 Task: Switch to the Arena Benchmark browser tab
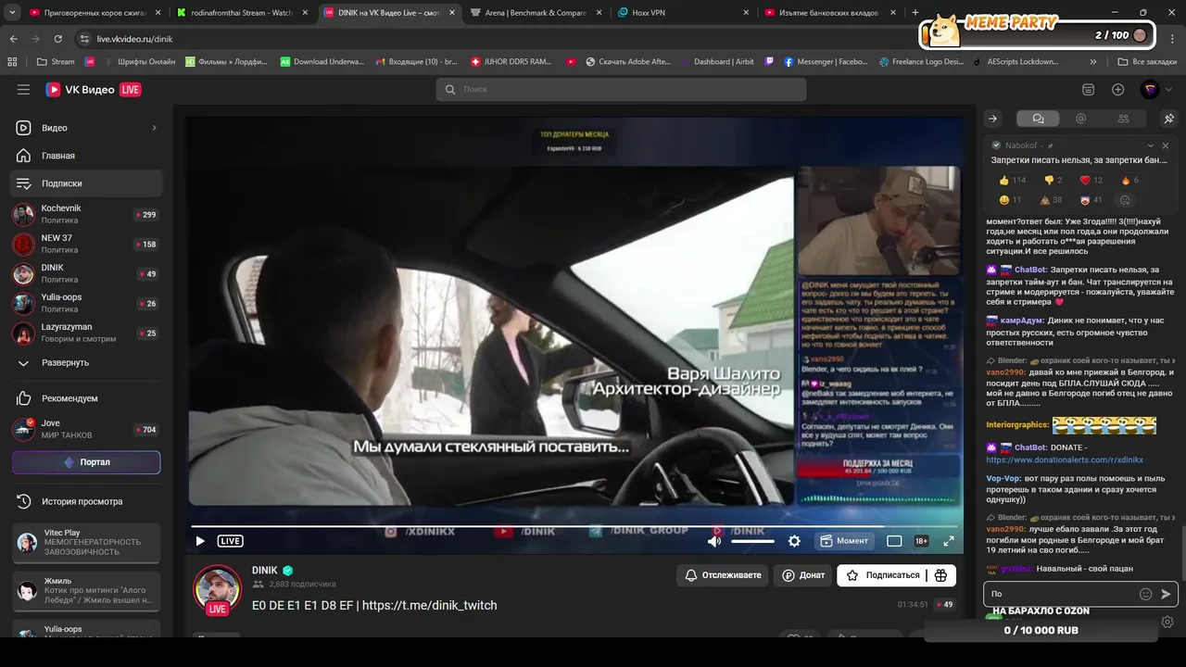click(535, 13)
